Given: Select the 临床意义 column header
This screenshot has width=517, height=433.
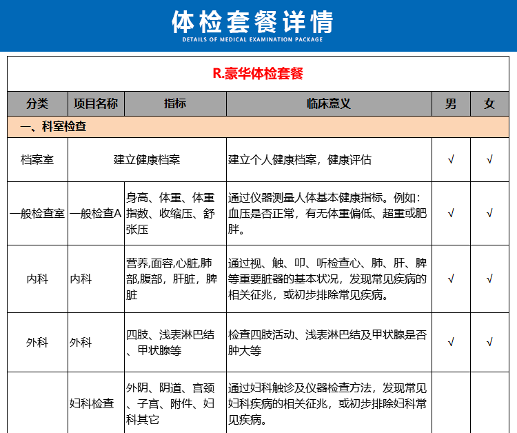Looking at the screenshot, I should click(x=329, y=103).
